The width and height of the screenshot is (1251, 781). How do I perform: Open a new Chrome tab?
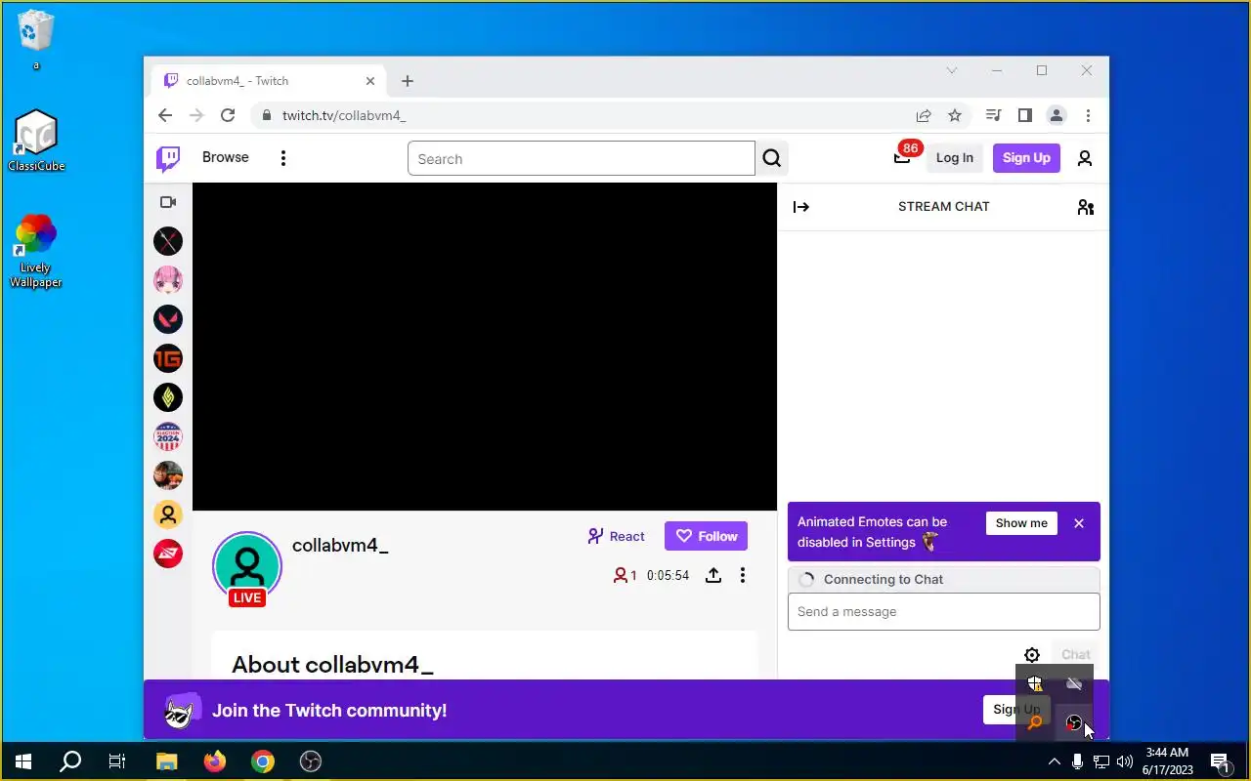pos(408,81)
